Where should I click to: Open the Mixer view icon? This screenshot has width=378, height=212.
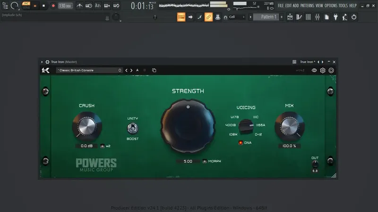tap(317, 17)
